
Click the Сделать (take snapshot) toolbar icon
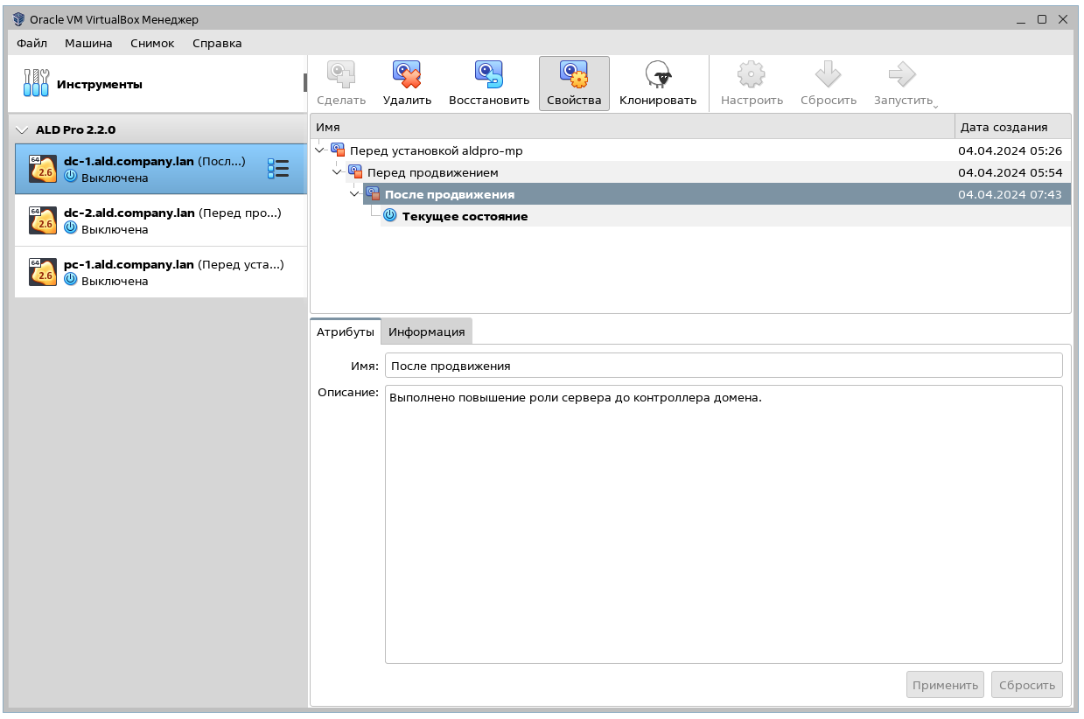tap(340, 75)
